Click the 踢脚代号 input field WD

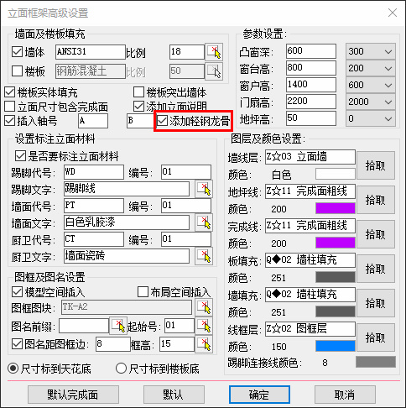click(x=94, y=172)
